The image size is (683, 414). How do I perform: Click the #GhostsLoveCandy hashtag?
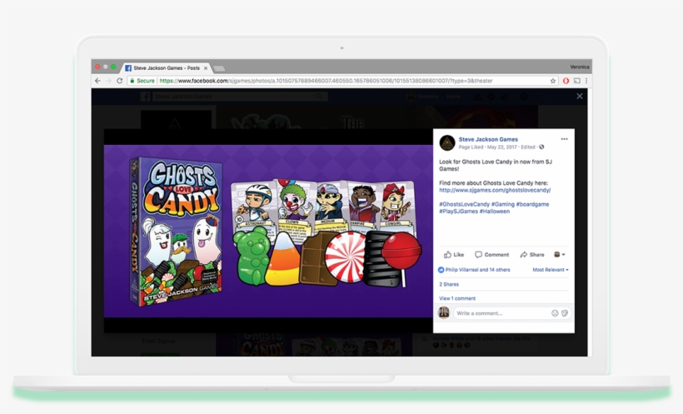click(x=464, y=204)
